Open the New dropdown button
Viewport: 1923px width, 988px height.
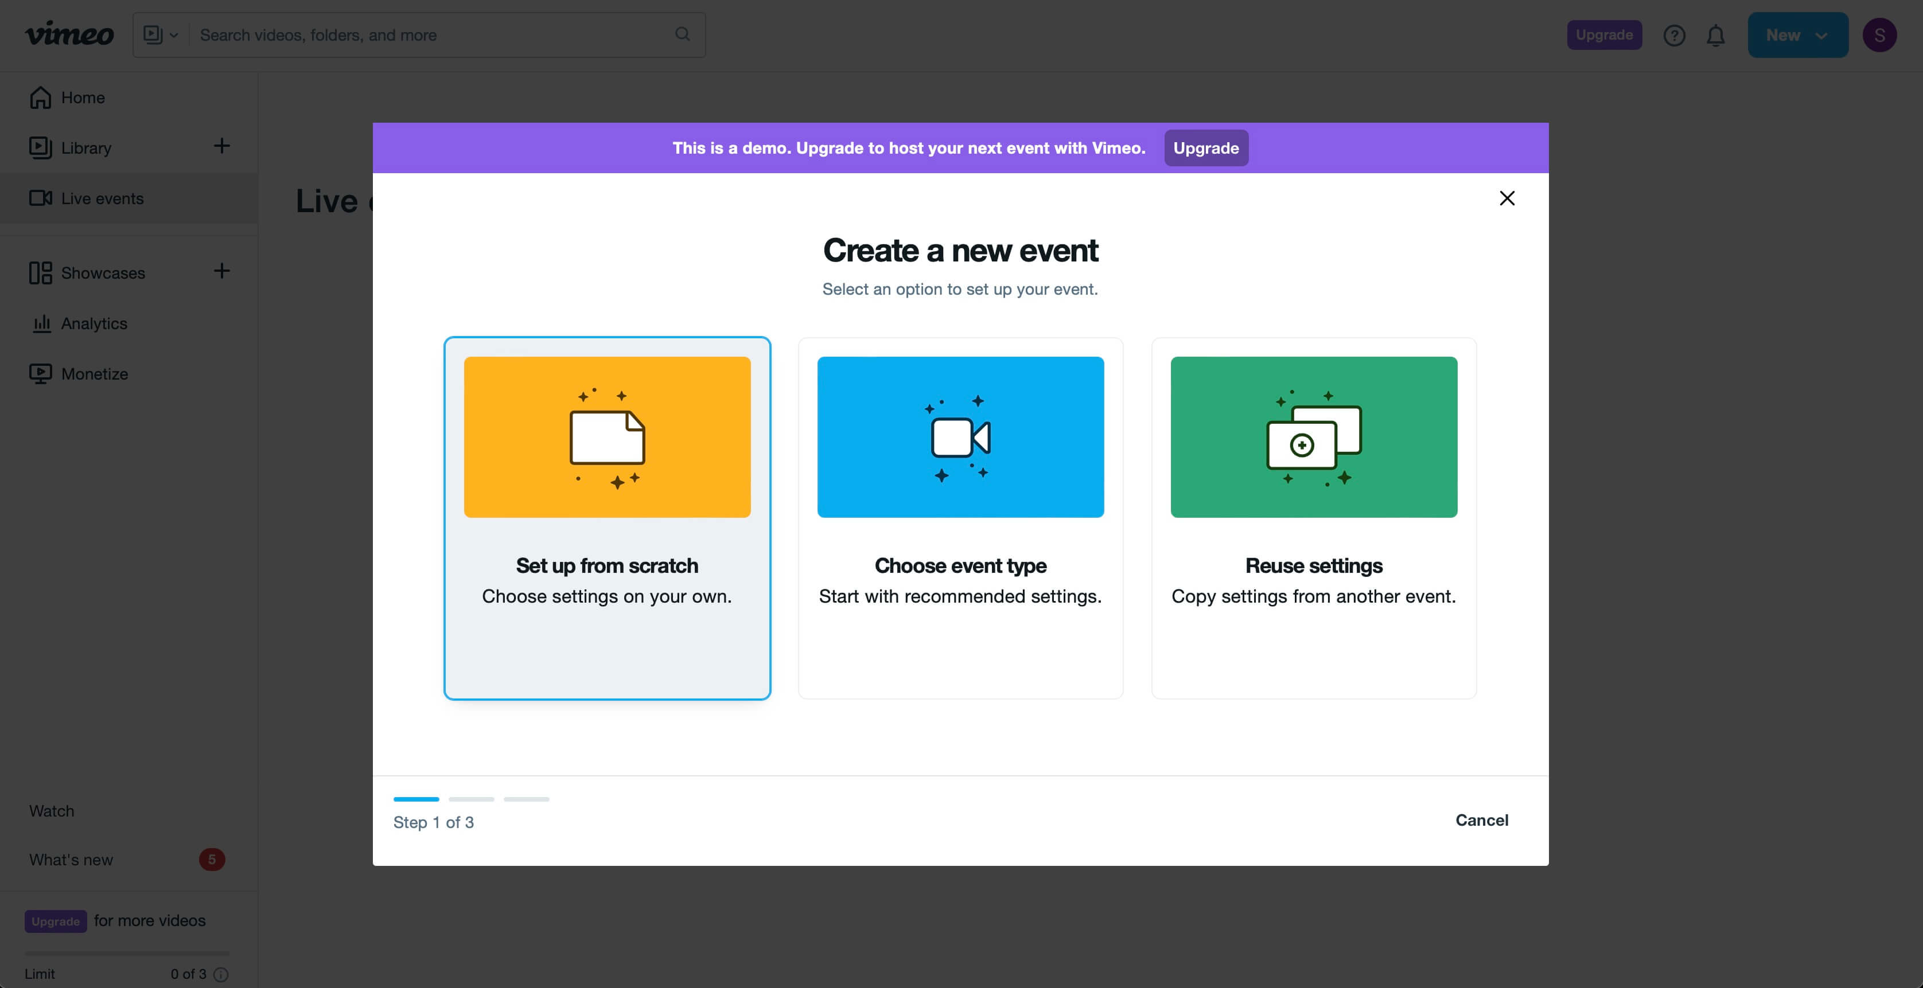click(x=1797, y=35)
